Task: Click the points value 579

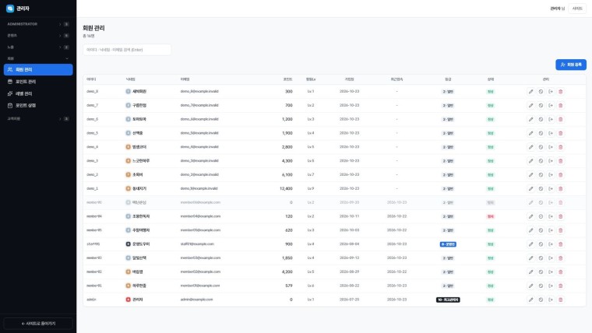Action: (x=289, y=286)
